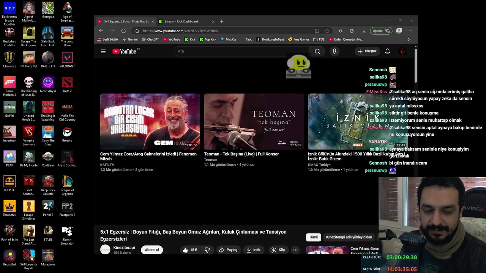Open HowLongToBeat bookmark
This screenshot has height=273, width=486.
(x=270, y=39)
